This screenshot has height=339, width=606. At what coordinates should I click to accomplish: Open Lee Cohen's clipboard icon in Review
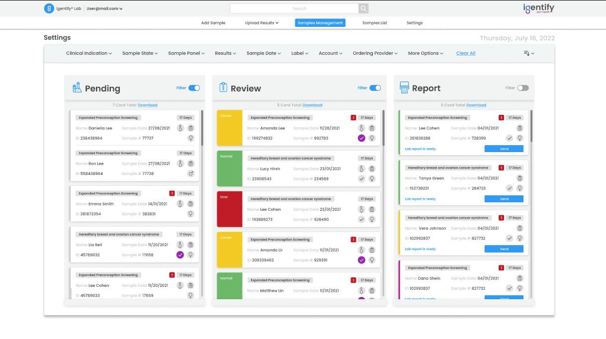pyautogui.click(x=372, y=209)
